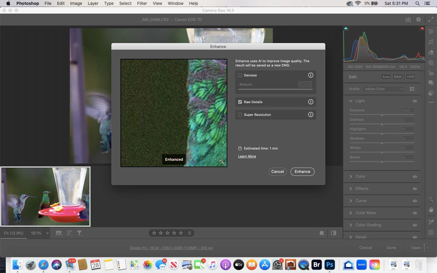Cancel the Enhance dialog
Viewport: 437px width, 273px height.
click(278, 172)
